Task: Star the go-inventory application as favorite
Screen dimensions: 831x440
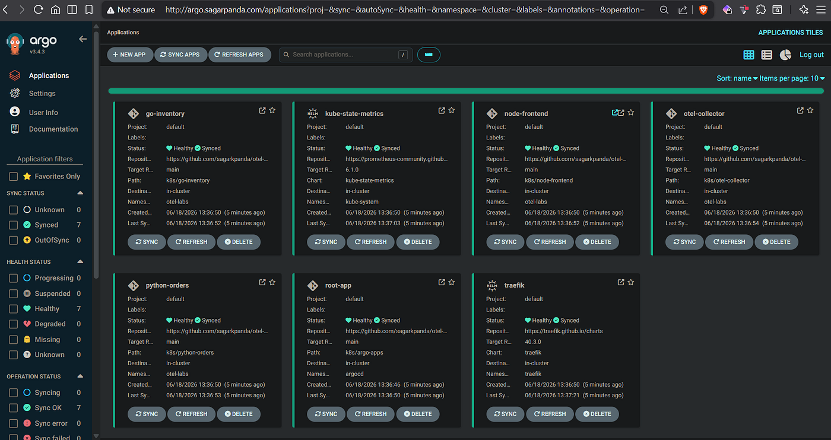Action: 272,110
